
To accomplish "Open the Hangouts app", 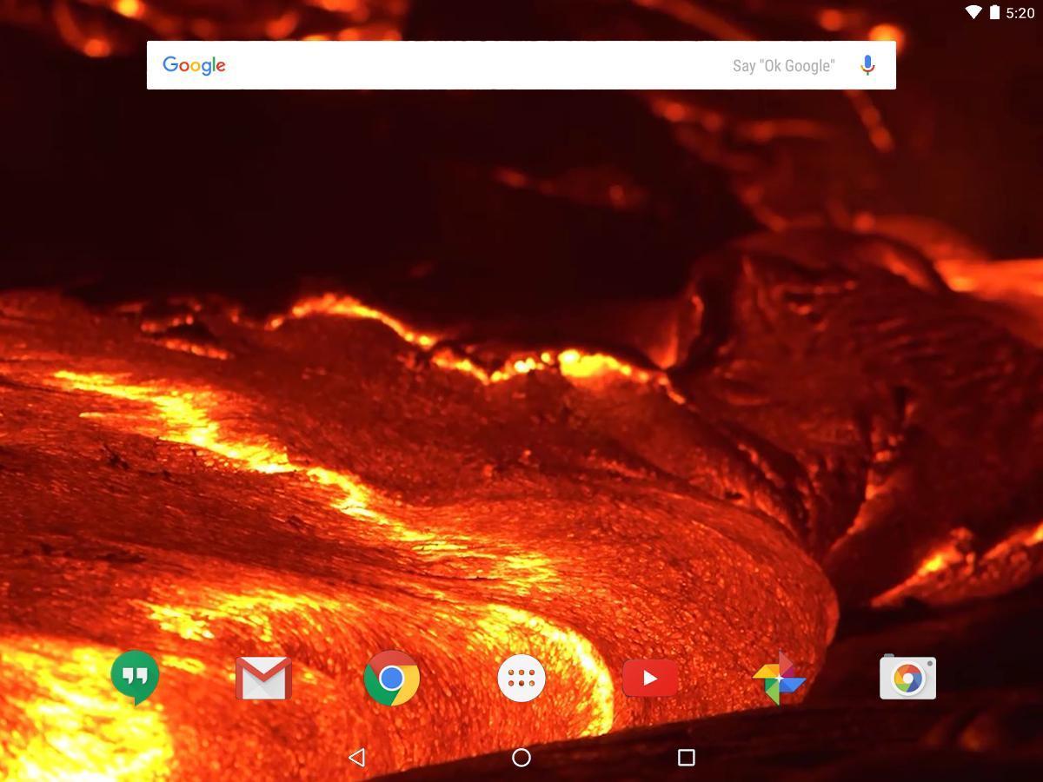I will pyautogui.click(x=135, y=678).
